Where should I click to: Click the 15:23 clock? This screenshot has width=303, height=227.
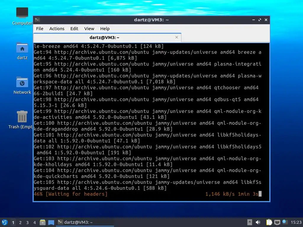point(296,222)
